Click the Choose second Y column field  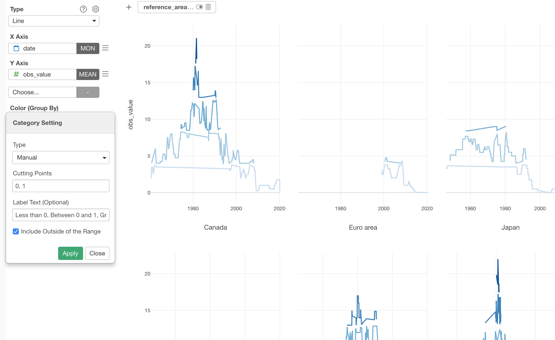pos(43,92)
